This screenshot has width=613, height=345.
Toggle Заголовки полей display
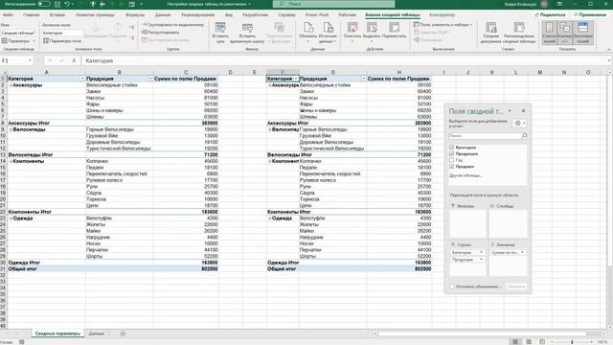coord(582,33)
